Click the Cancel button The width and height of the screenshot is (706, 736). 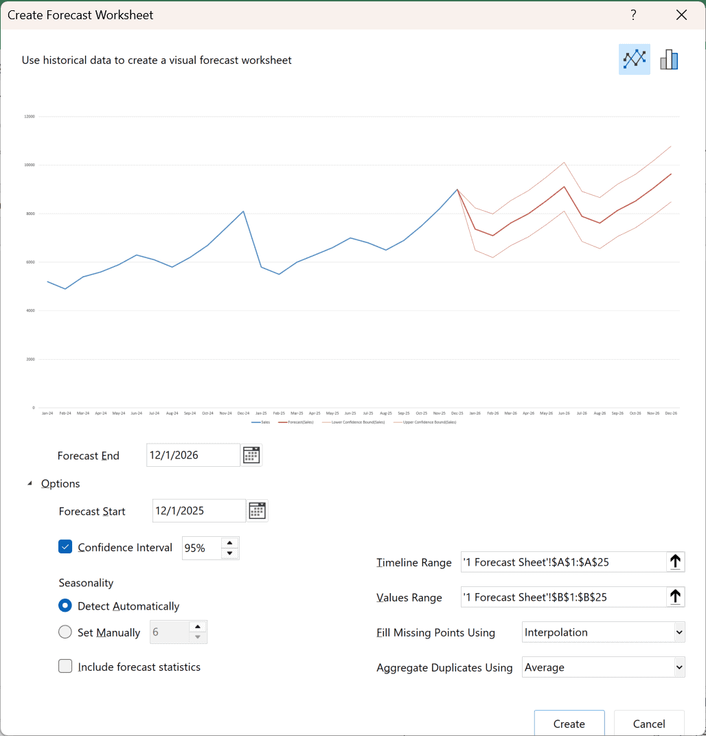[x=649, y=724]
